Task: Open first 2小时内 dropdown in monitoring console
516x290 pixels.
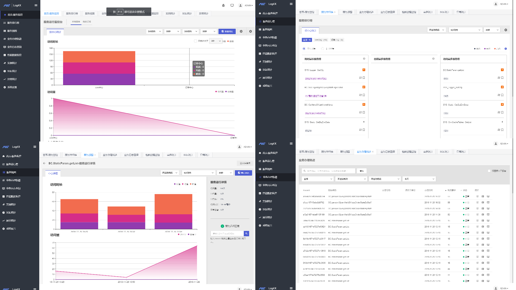Action: 154,31
